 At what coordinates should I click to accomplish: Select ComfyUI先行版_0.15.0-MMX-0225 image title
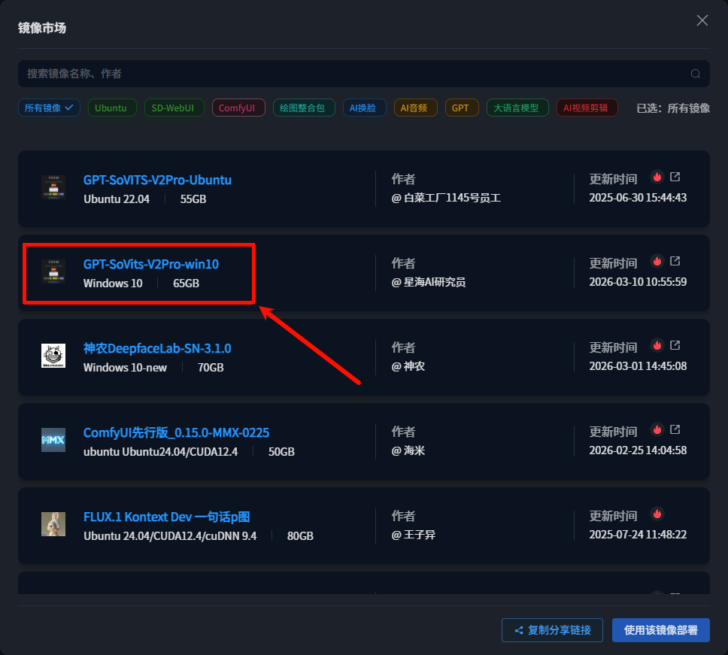point(177,432)
